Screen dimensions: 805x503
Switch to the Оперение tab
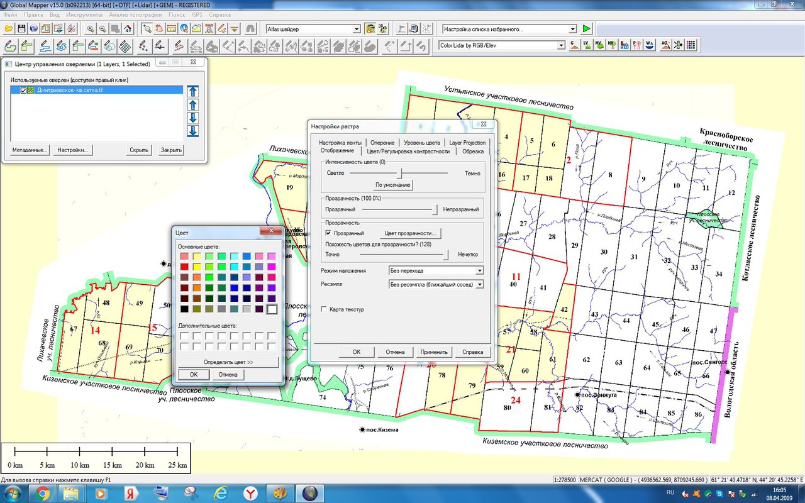click(x=382, y=143)
